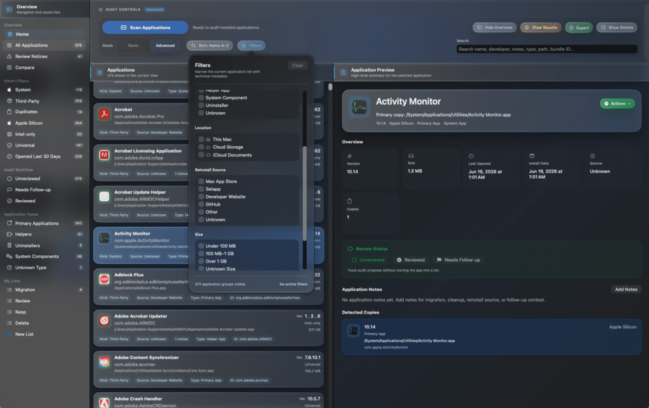The height and width of the screenshot is (408, 649).
Task: Check the Cloud Storage location filter
Action: (201, 147)
